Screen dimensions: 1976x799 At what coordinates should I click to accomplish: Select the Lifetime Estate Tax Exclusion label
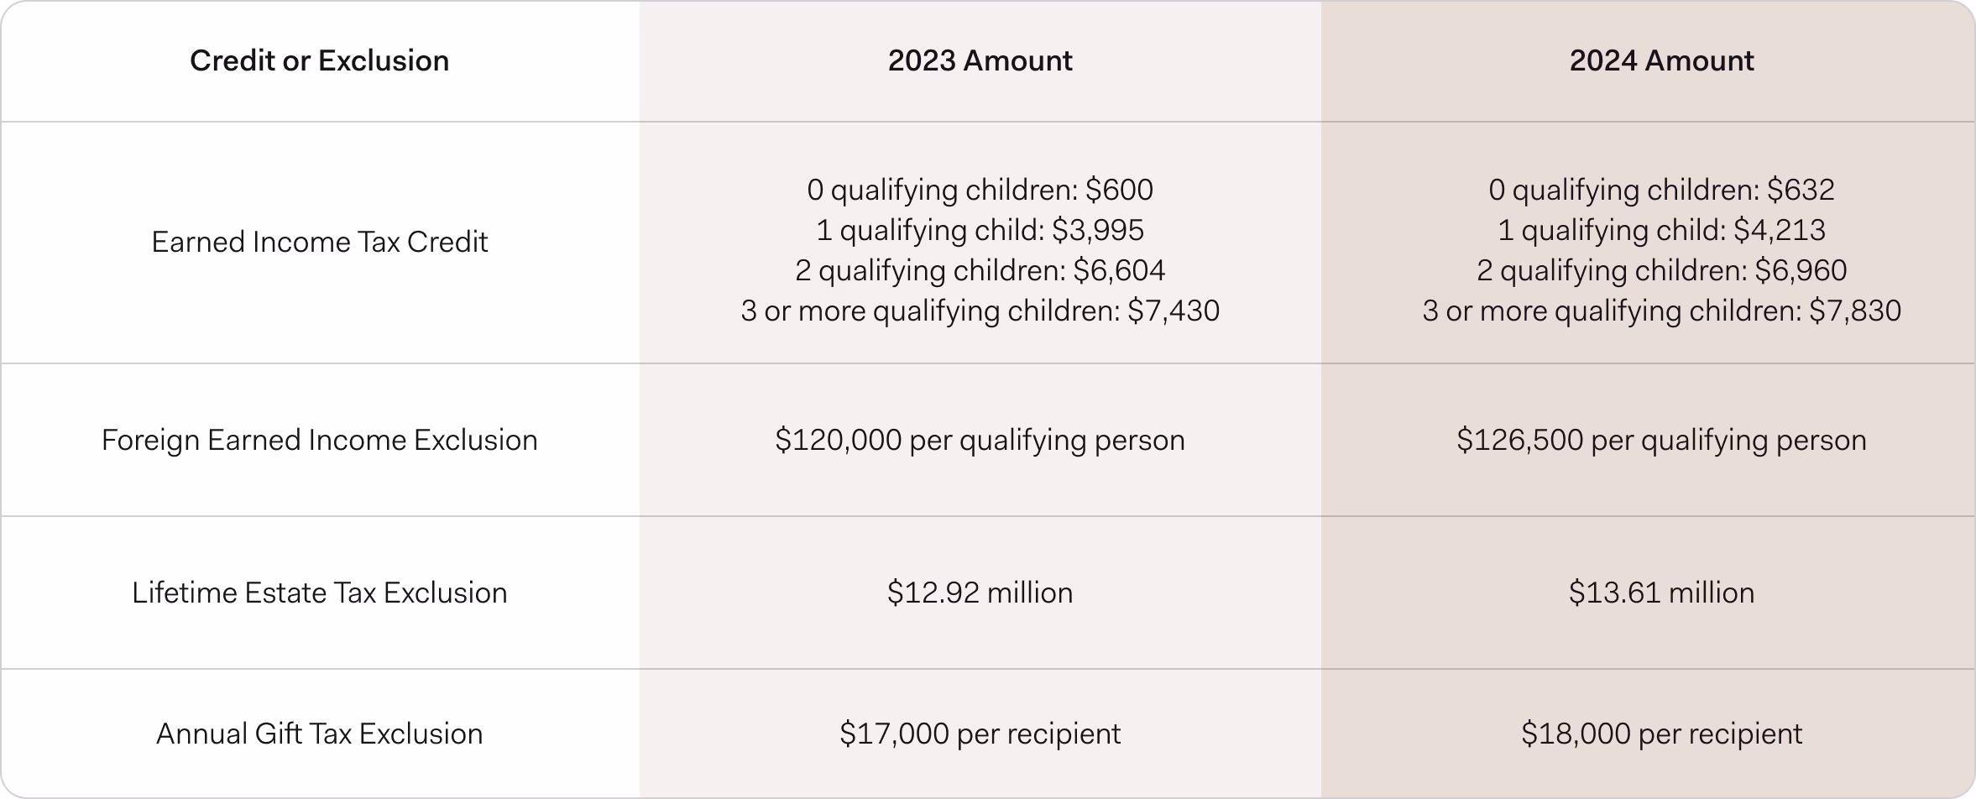tap(319, 593)
